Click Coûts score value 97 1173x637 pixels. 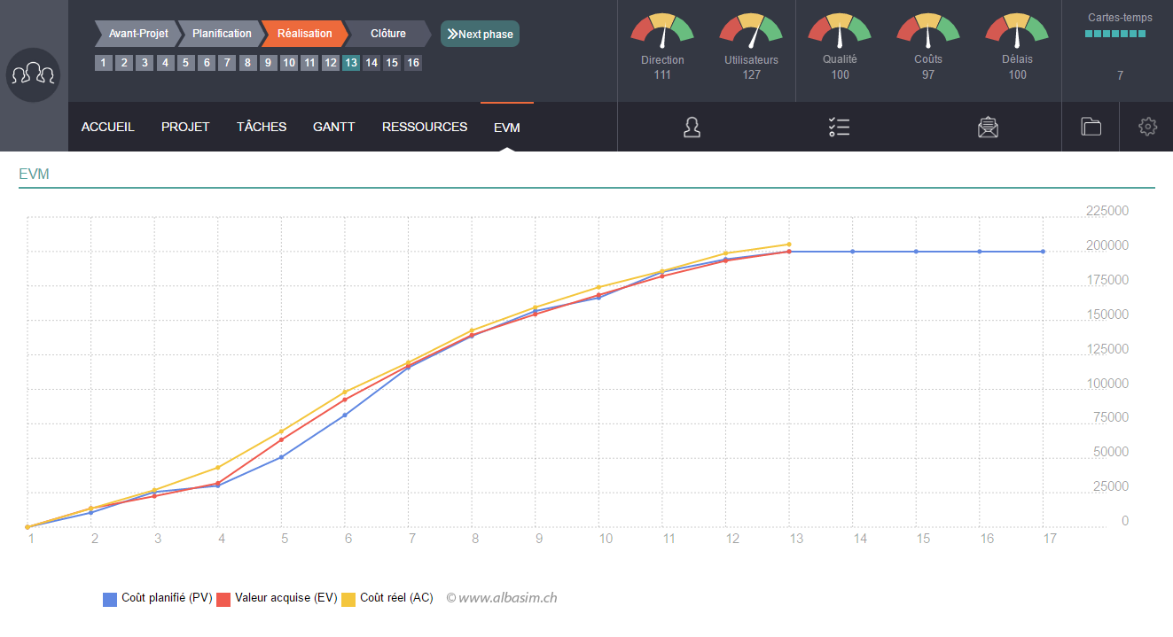[x=928, y=74]
